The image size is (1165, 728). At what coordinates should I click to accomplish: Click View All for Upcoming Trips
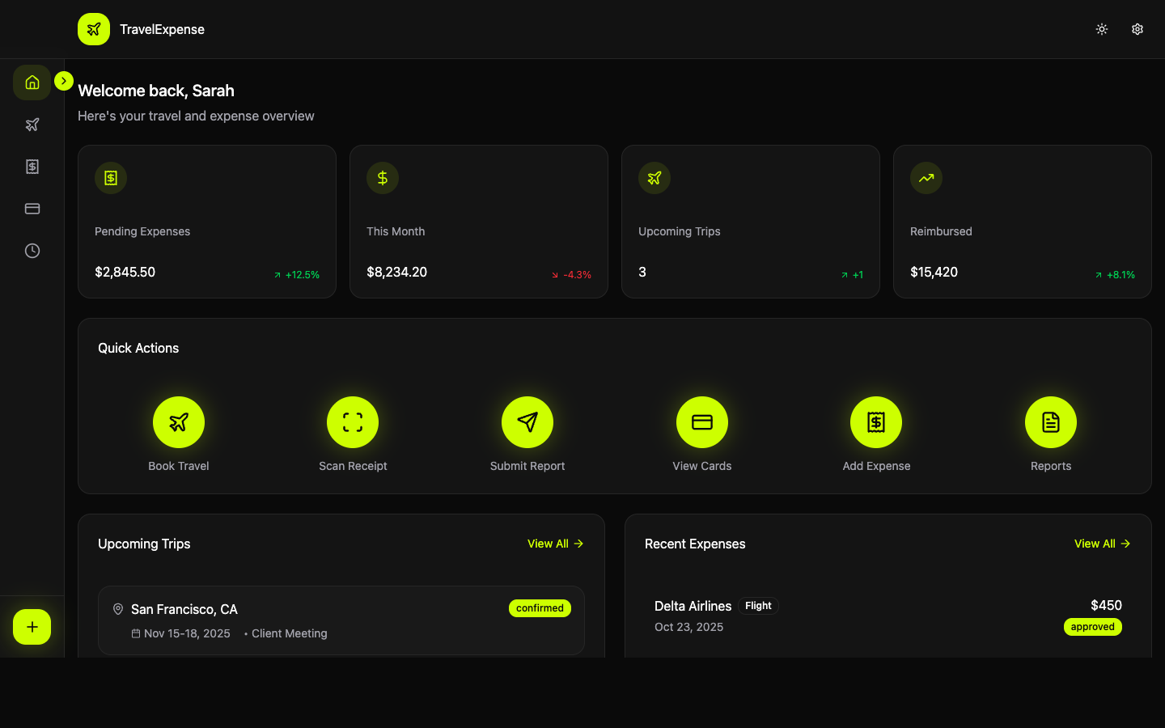click(x=555, y=544)
